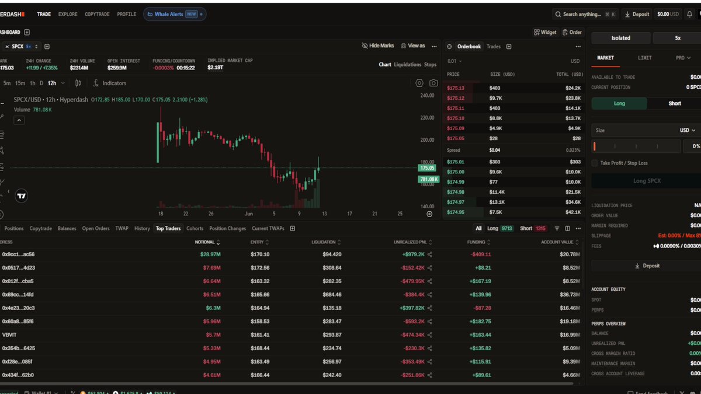Add panel next to Trades tab

(x=509, y=47)
